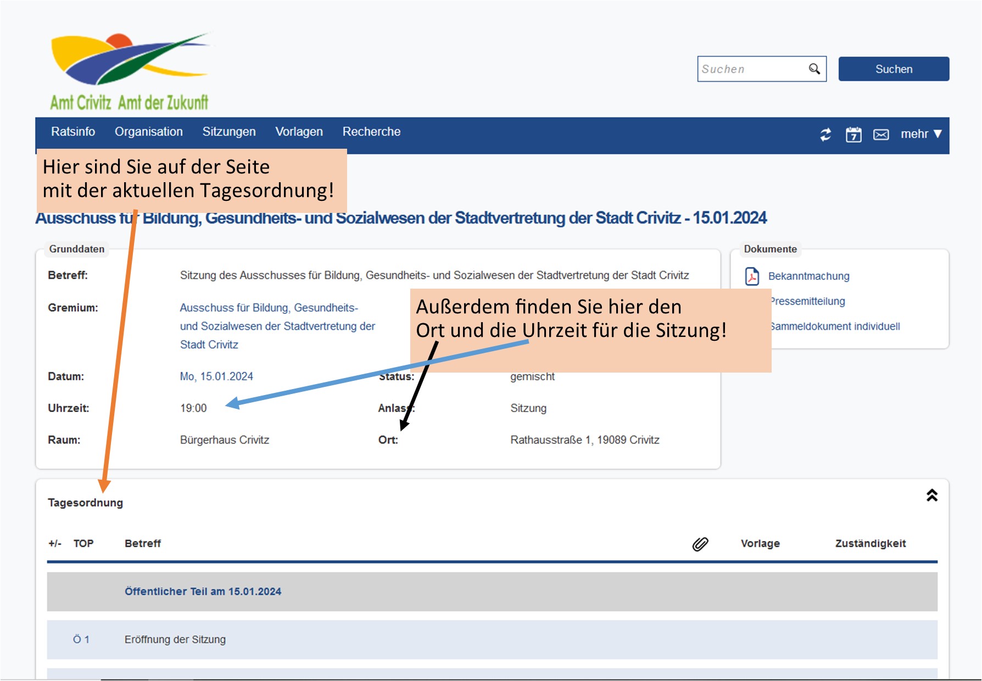The image size is (982, 681).
Task: Open the calendar icon in navbar
Action: [x=853, y=134]
